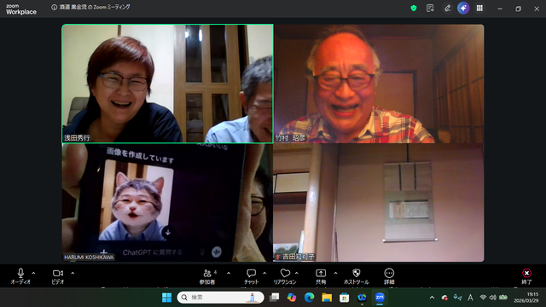Open the More (詳細) menu
This screenshot has width=546, height=307.
[389, 276]
